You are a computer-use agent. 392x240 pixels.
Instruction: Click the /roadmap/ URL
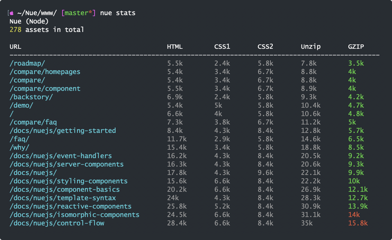click(x=27, y=63)
